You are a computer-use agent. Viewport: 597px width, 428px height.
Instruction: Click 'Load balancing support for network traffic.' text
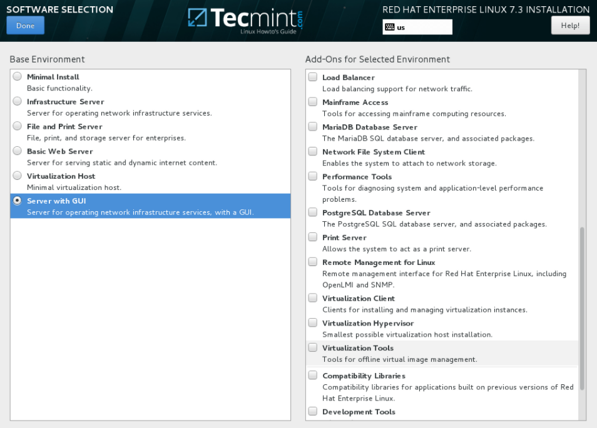397,89
